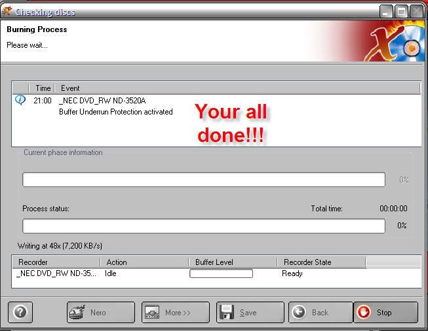Save the burn log with Save

(x=250, y=312)
